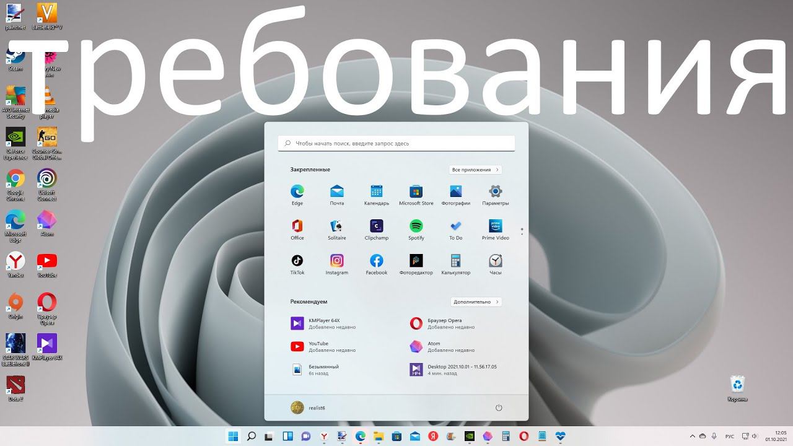
Task: Open Почта (Mail) pinned app in Start menu
Action: pyautogui.click(x=336, y=195)
